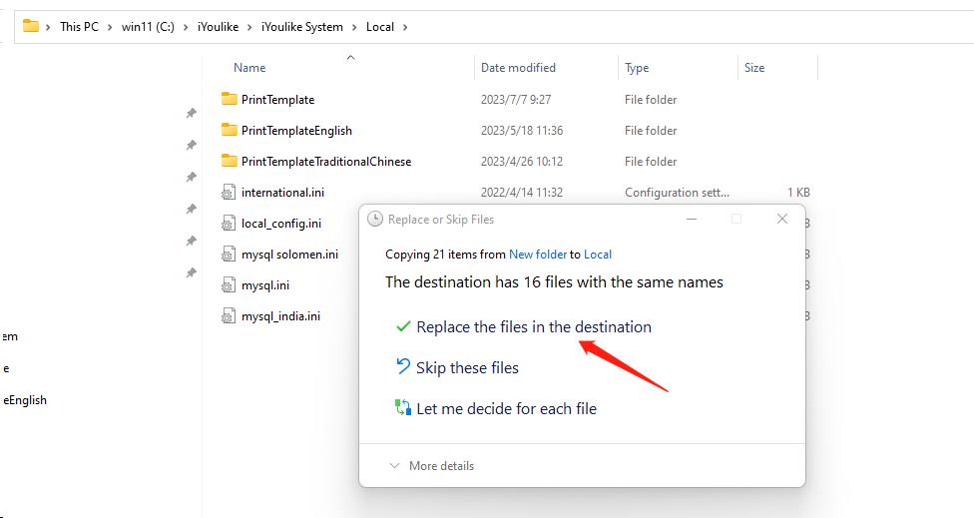
Task: Select the mysql solomen.ini file icon
Action: [230, 254]
